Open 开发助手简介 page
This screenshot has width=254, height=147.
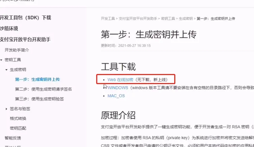17,50
